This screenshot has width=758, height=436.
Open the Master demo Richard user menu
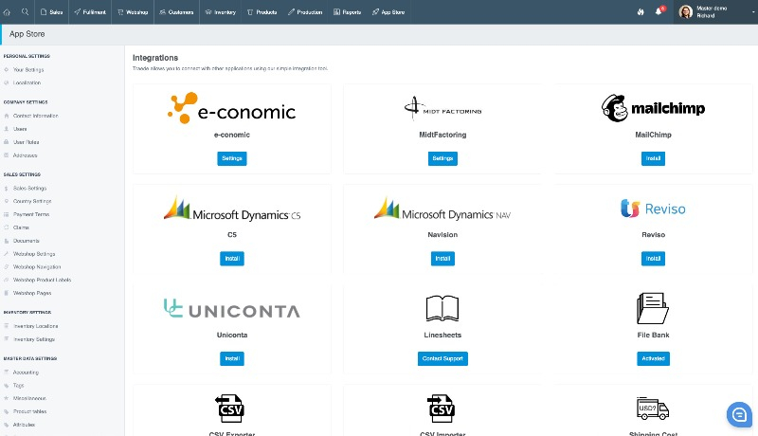point(716,12)
